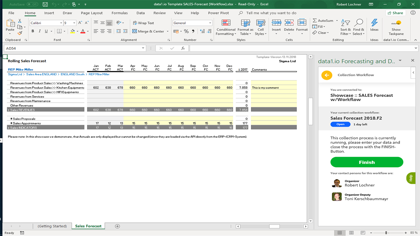Click the Share button
The height and width of the screenshot is (236, 420).
(395, 13)
